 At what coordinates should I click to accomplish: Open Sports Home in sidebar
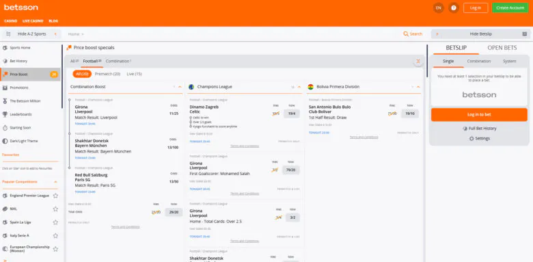pyautogui.click(x=30, y=48)
